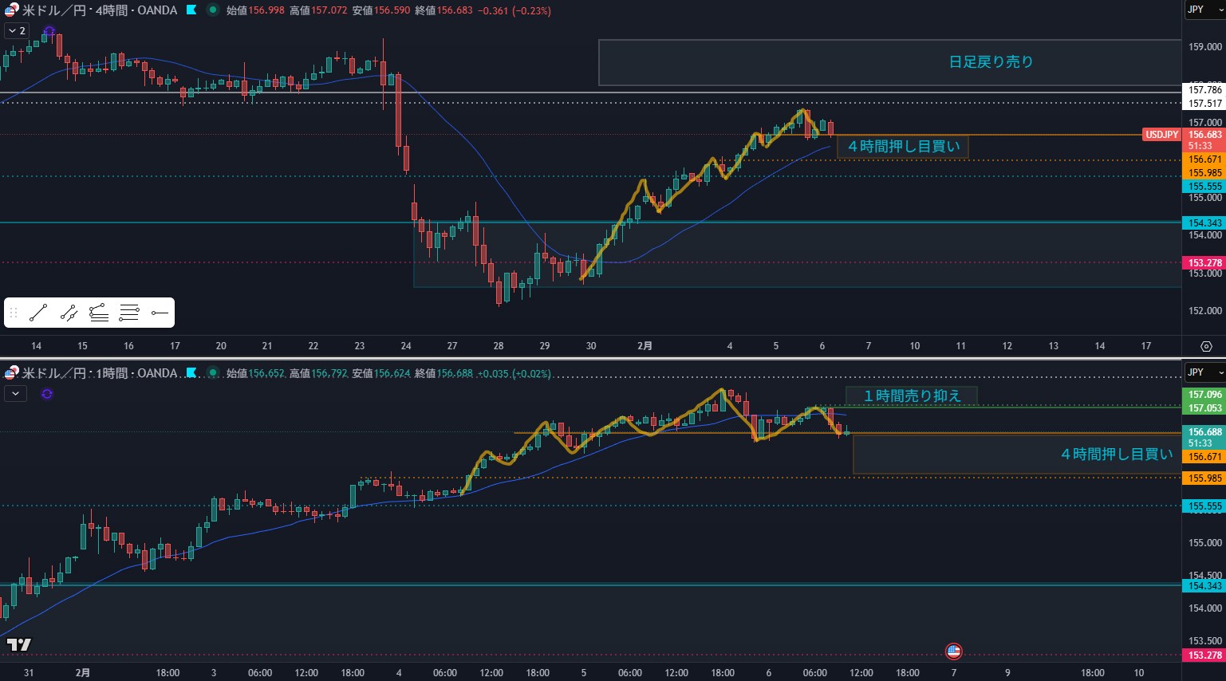Open chart settings gear at axis corner

tap(1205, 346)
